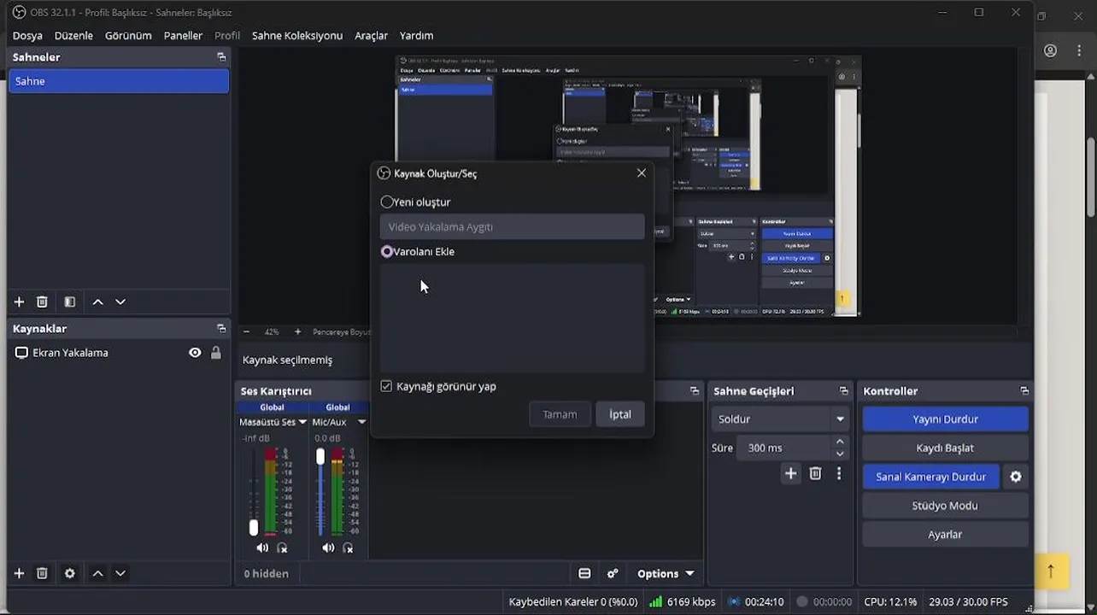
Task: Click the Video Yakalama Aygıtı name field
Action: coord(512,226)
